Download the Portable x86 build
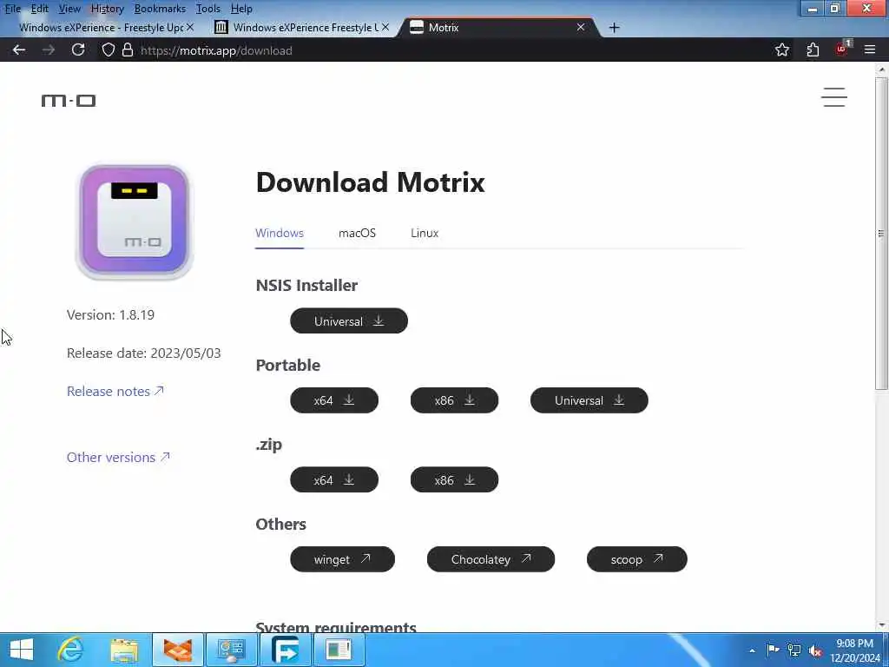889x667 pixels. pyautogui.click(x=454, y=400)
